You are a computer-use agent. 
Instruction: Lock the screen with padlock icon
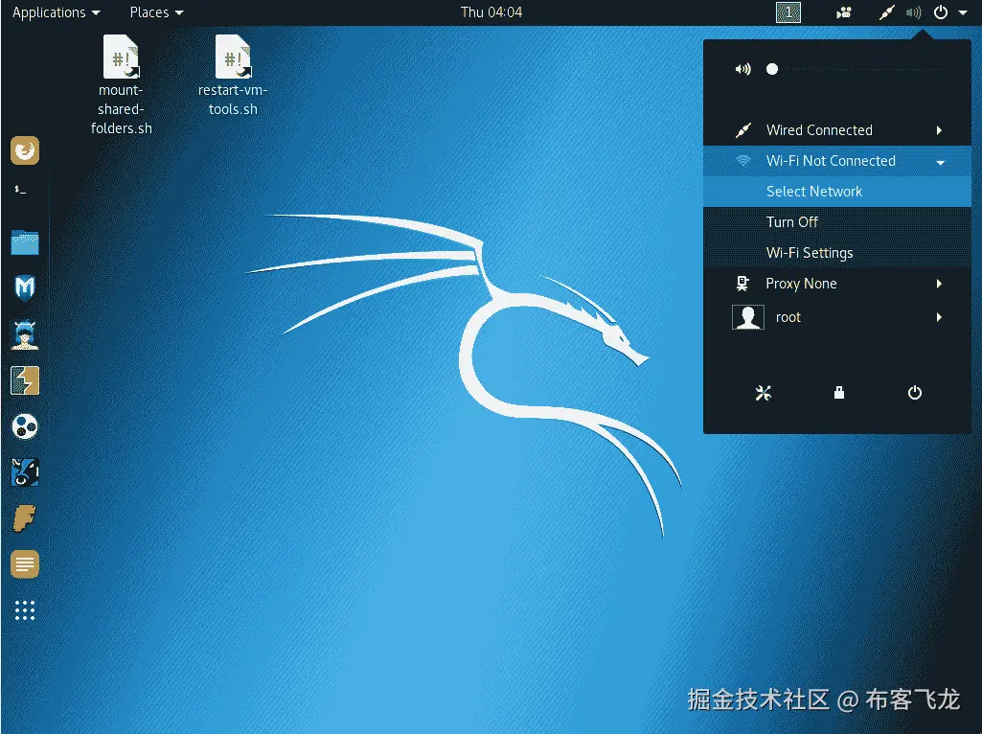839,393
